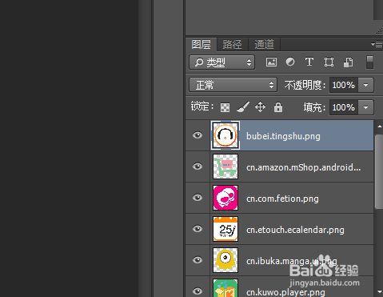
Task: Click the 填充 100% value field
Action: pos(344,107)
